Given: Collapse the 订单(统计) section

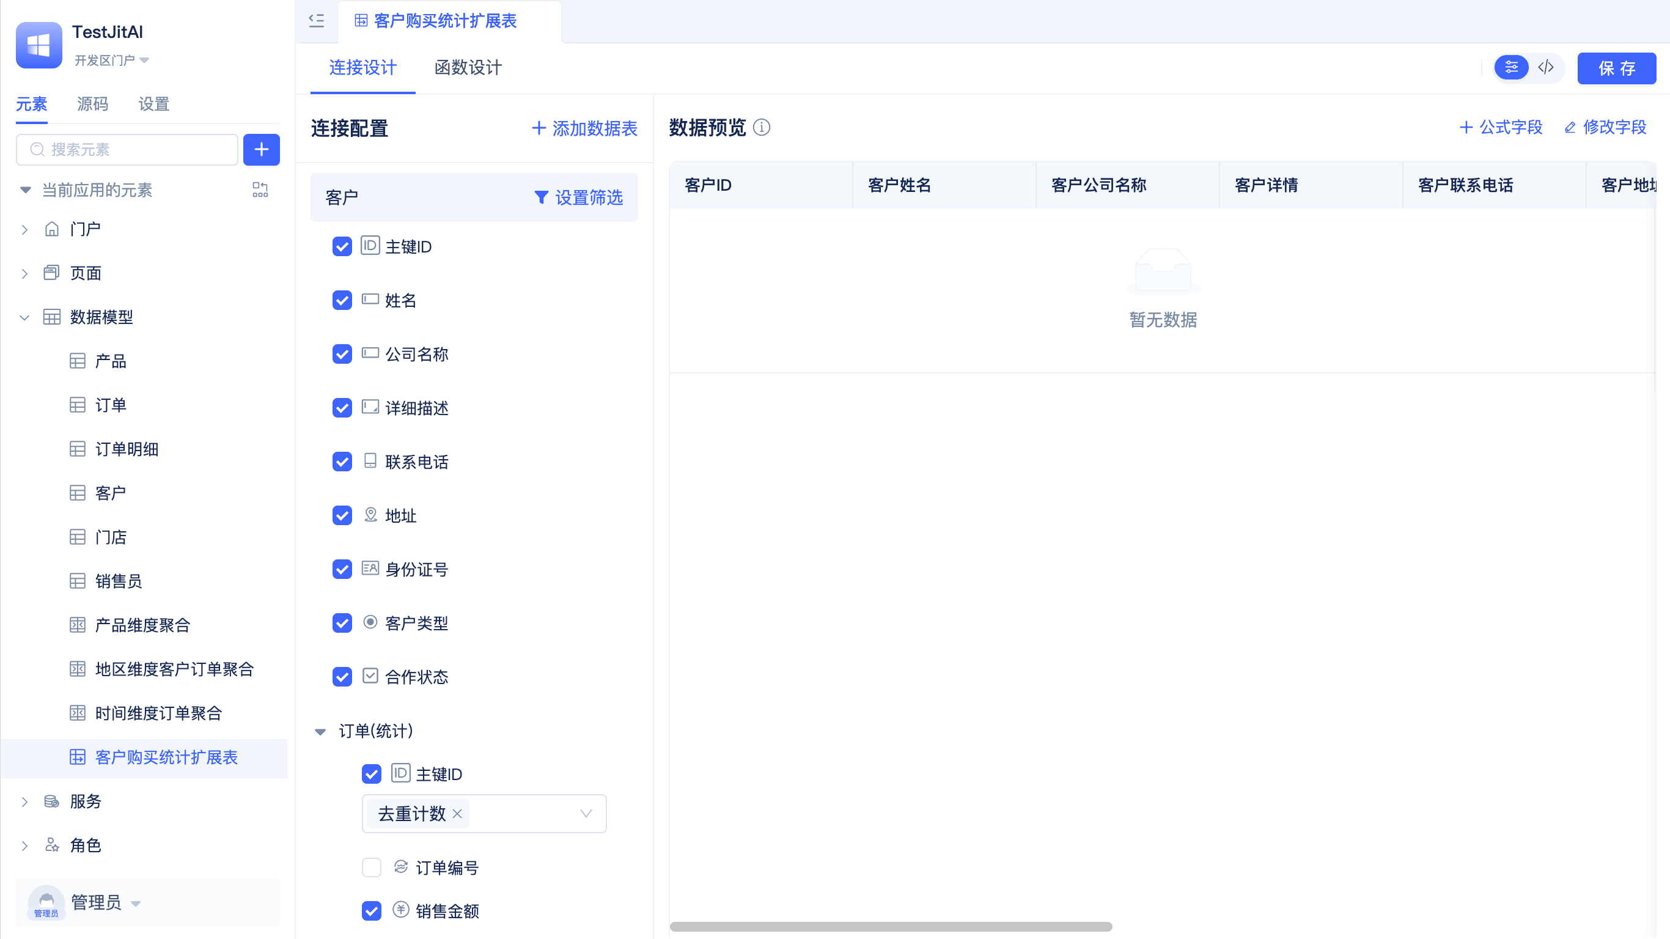Looking at the screenshot, I should coord(320,732).
